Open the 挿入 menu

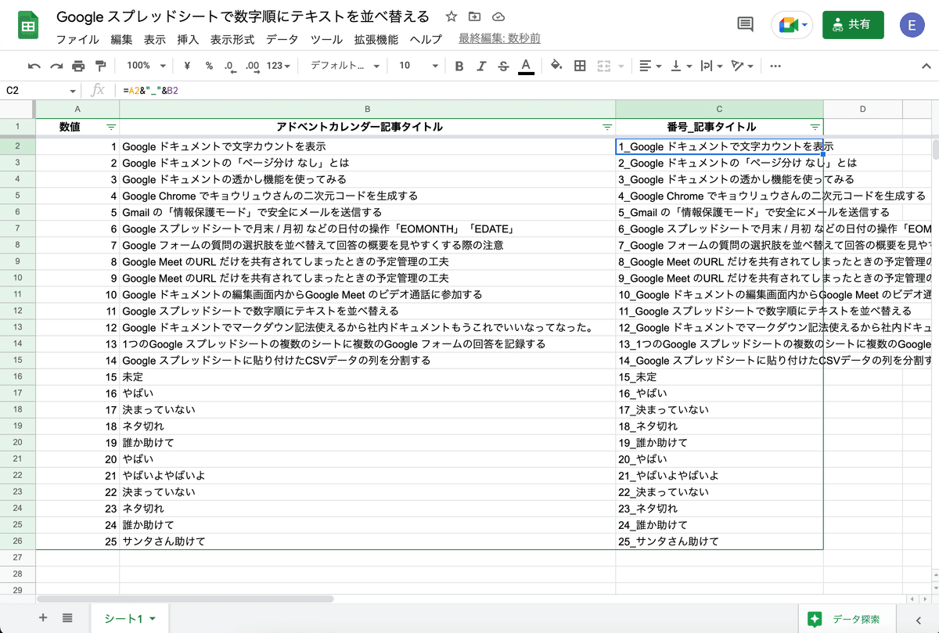(188, 39)
